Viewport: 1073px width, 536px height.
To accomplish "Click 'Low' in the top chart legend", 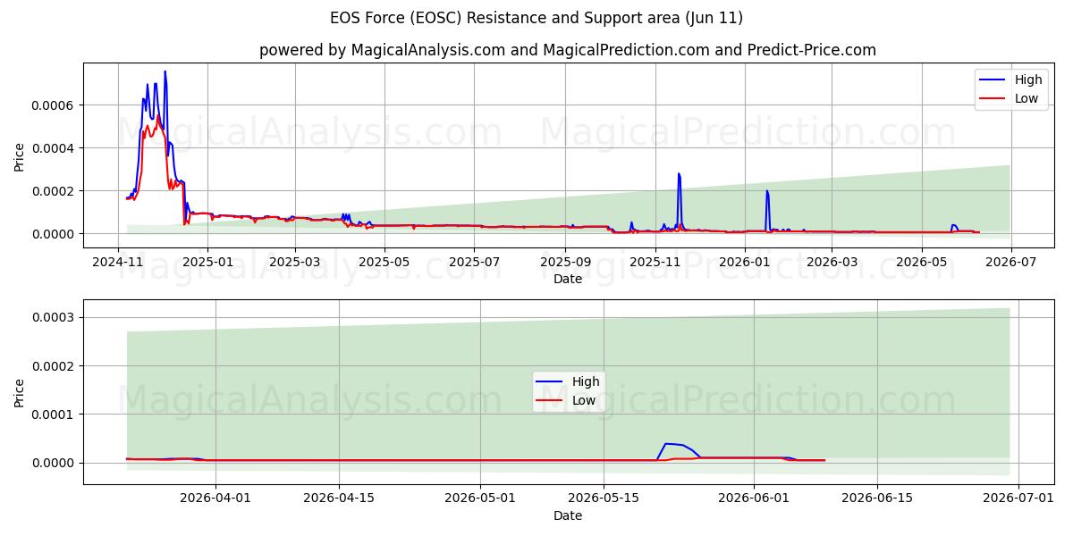I will [1027, 99].
